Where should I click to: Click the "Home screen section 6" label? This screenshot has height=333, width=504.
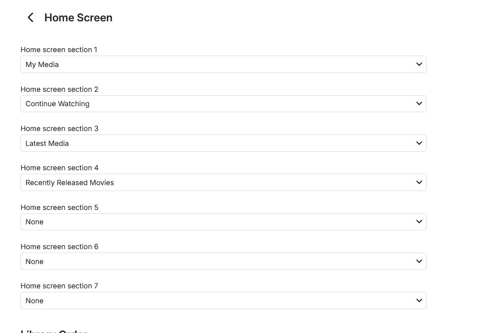coord(60,247)
